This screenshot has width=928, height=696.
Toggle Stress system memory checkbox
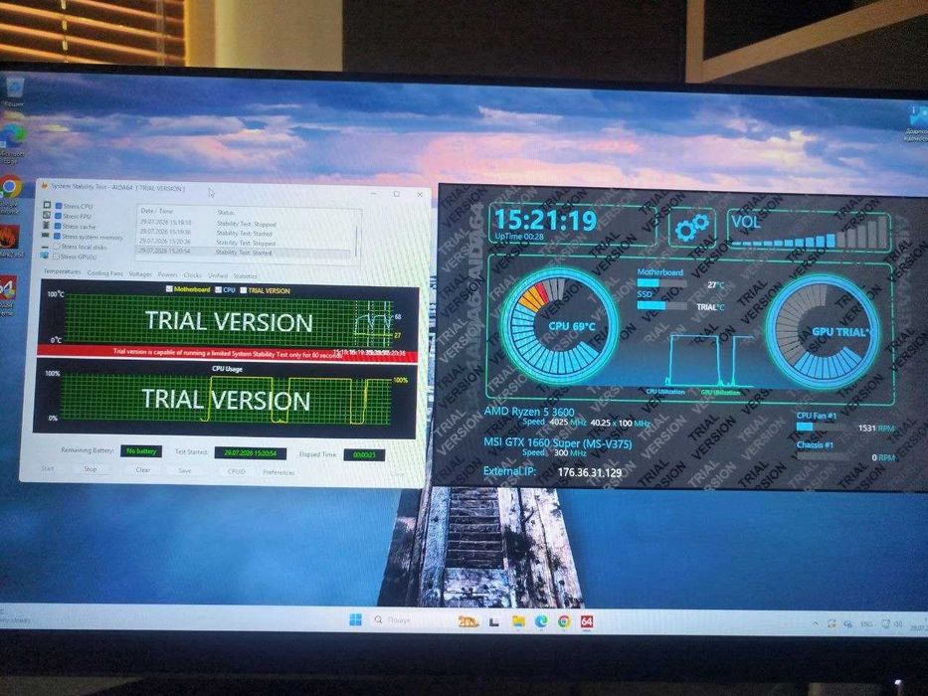(58, 237)
